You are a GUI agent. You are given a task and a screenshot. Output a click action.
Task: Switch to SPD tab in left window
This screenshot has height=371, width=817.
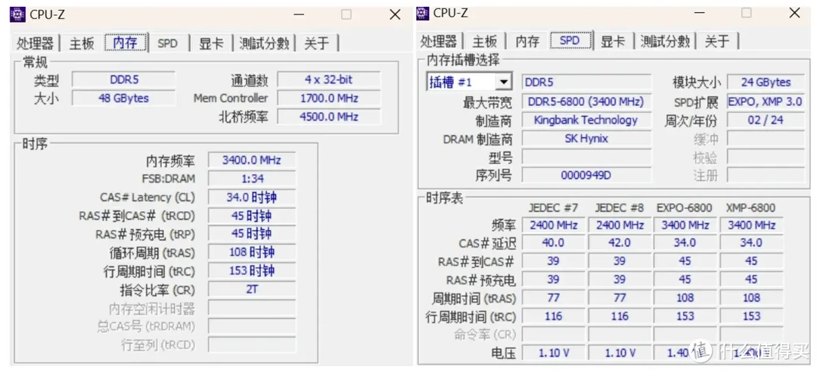tap(167, 43)
